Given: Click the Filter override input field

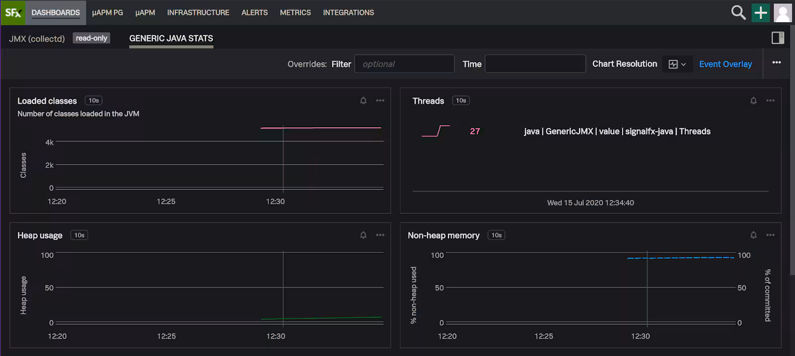Looking at the screenshot, I should point(404,64).
